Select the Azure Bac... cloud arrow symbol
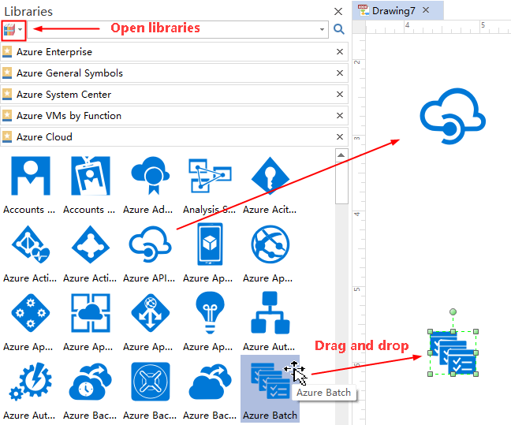The width and height of the screenshot is (511, 425). click(210, 382)
